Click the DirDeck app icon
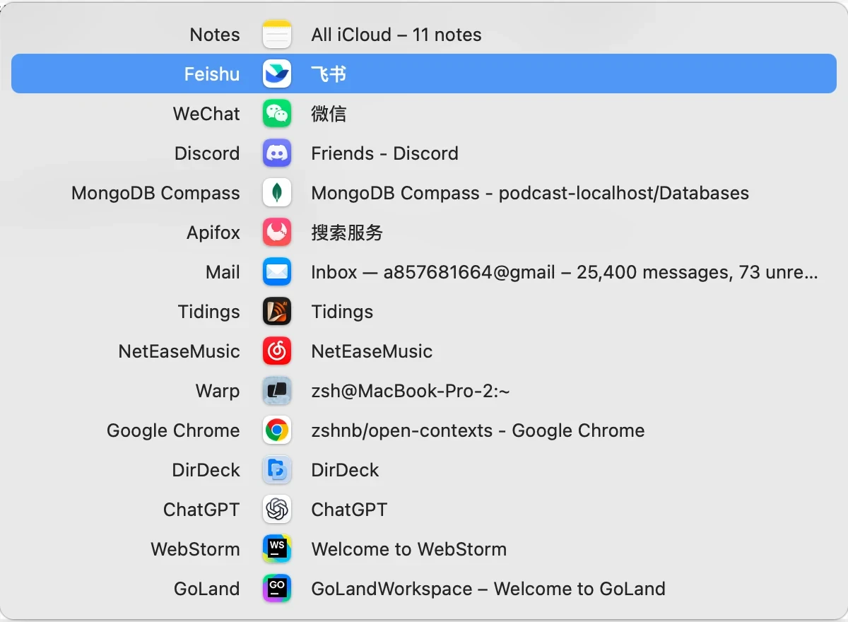This screenshot has width=848, height=622. coord(277,470)
